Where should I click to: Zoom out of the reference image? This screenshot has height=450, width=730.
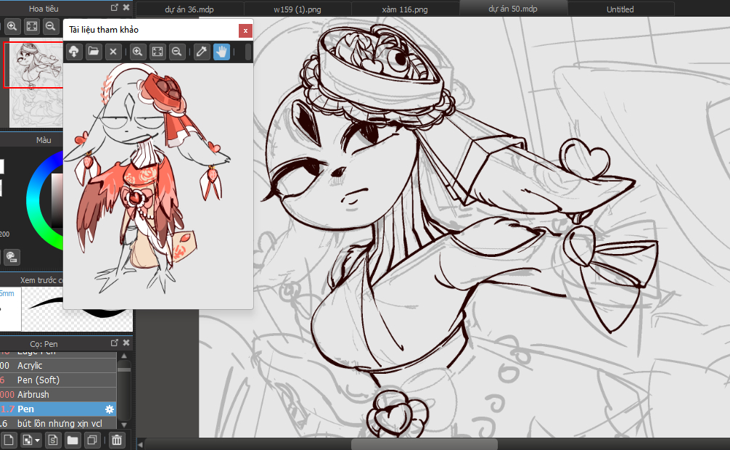click(176, 52)
